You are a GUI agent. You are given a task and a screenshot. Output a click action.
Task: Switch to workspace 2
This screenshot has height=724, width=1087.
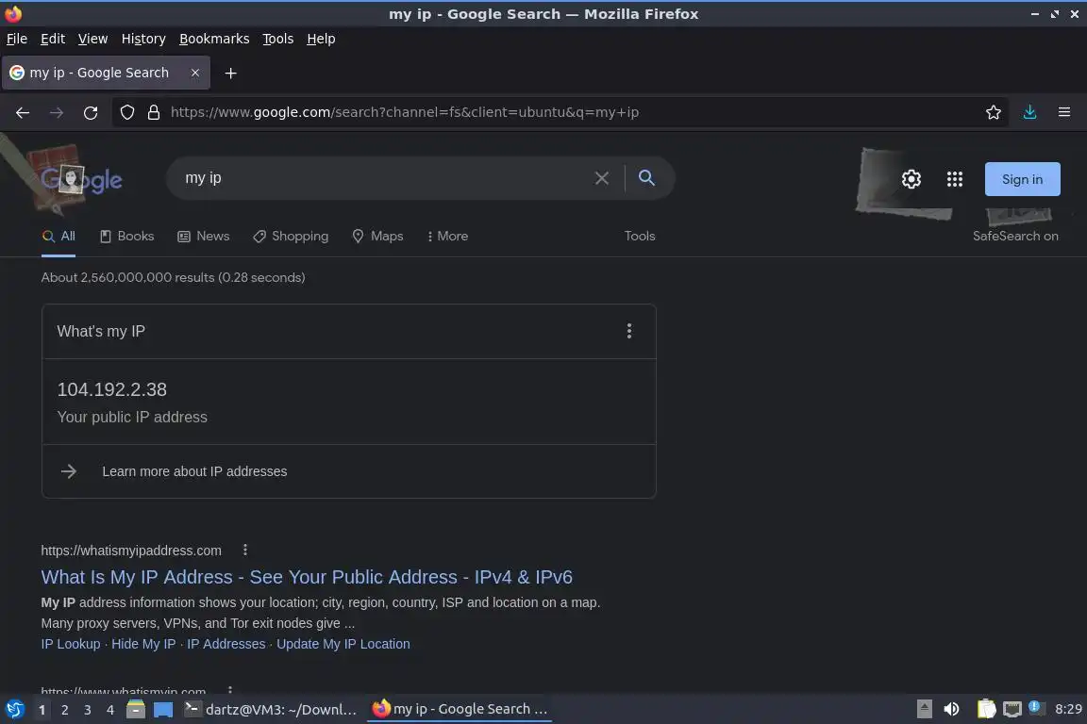(64, 710)
